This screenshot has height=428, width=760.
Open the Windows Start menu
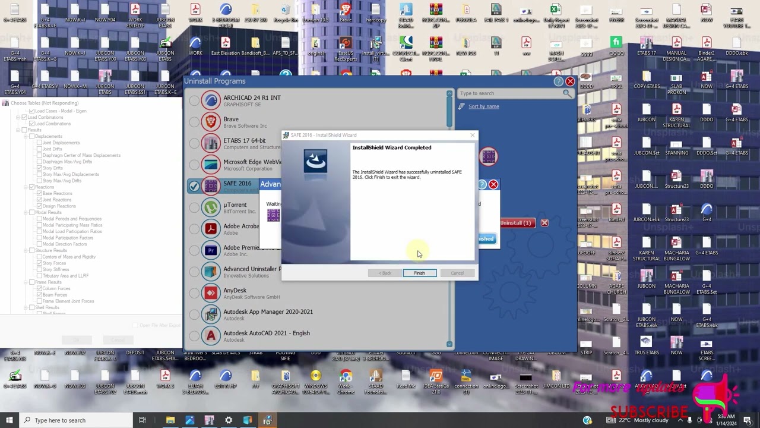click(x=9, y=420)
